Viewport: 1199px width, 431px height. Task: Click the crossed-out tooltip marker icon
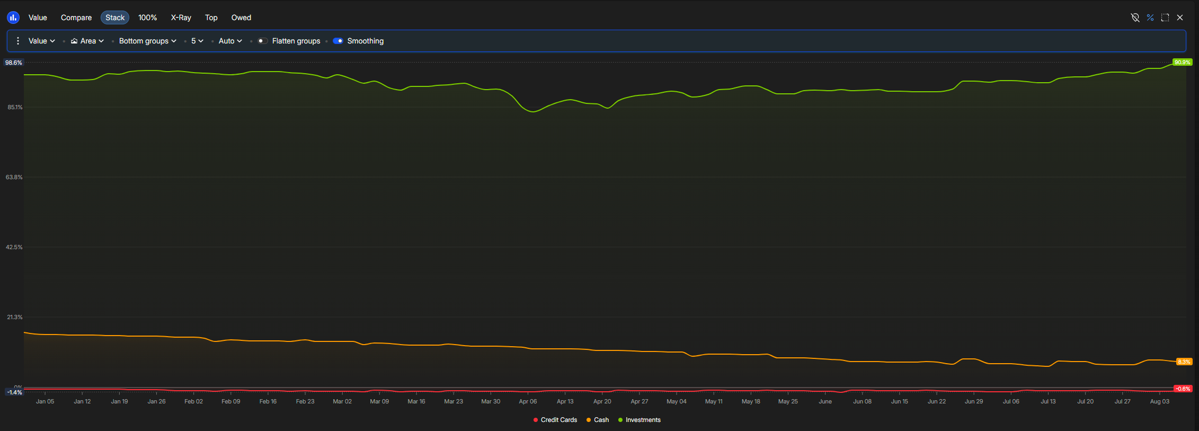pos(1135,17)
